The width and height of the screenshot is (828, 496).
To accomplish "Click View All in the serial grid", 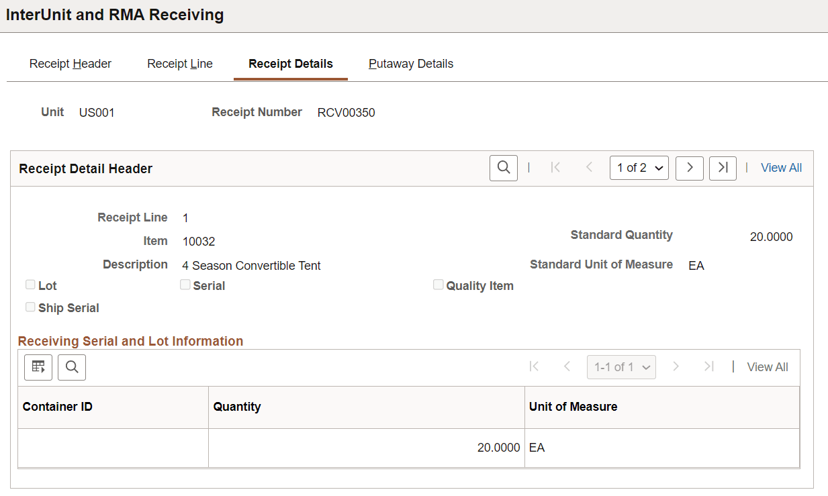I will (767, 366).
